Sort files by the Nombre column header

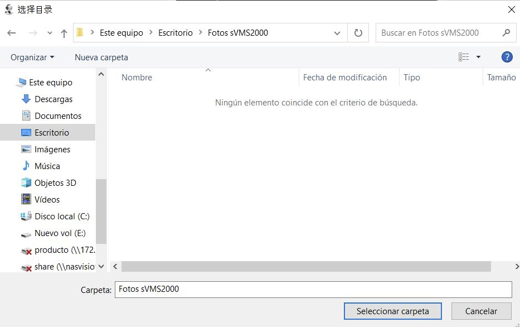[137, 77]
